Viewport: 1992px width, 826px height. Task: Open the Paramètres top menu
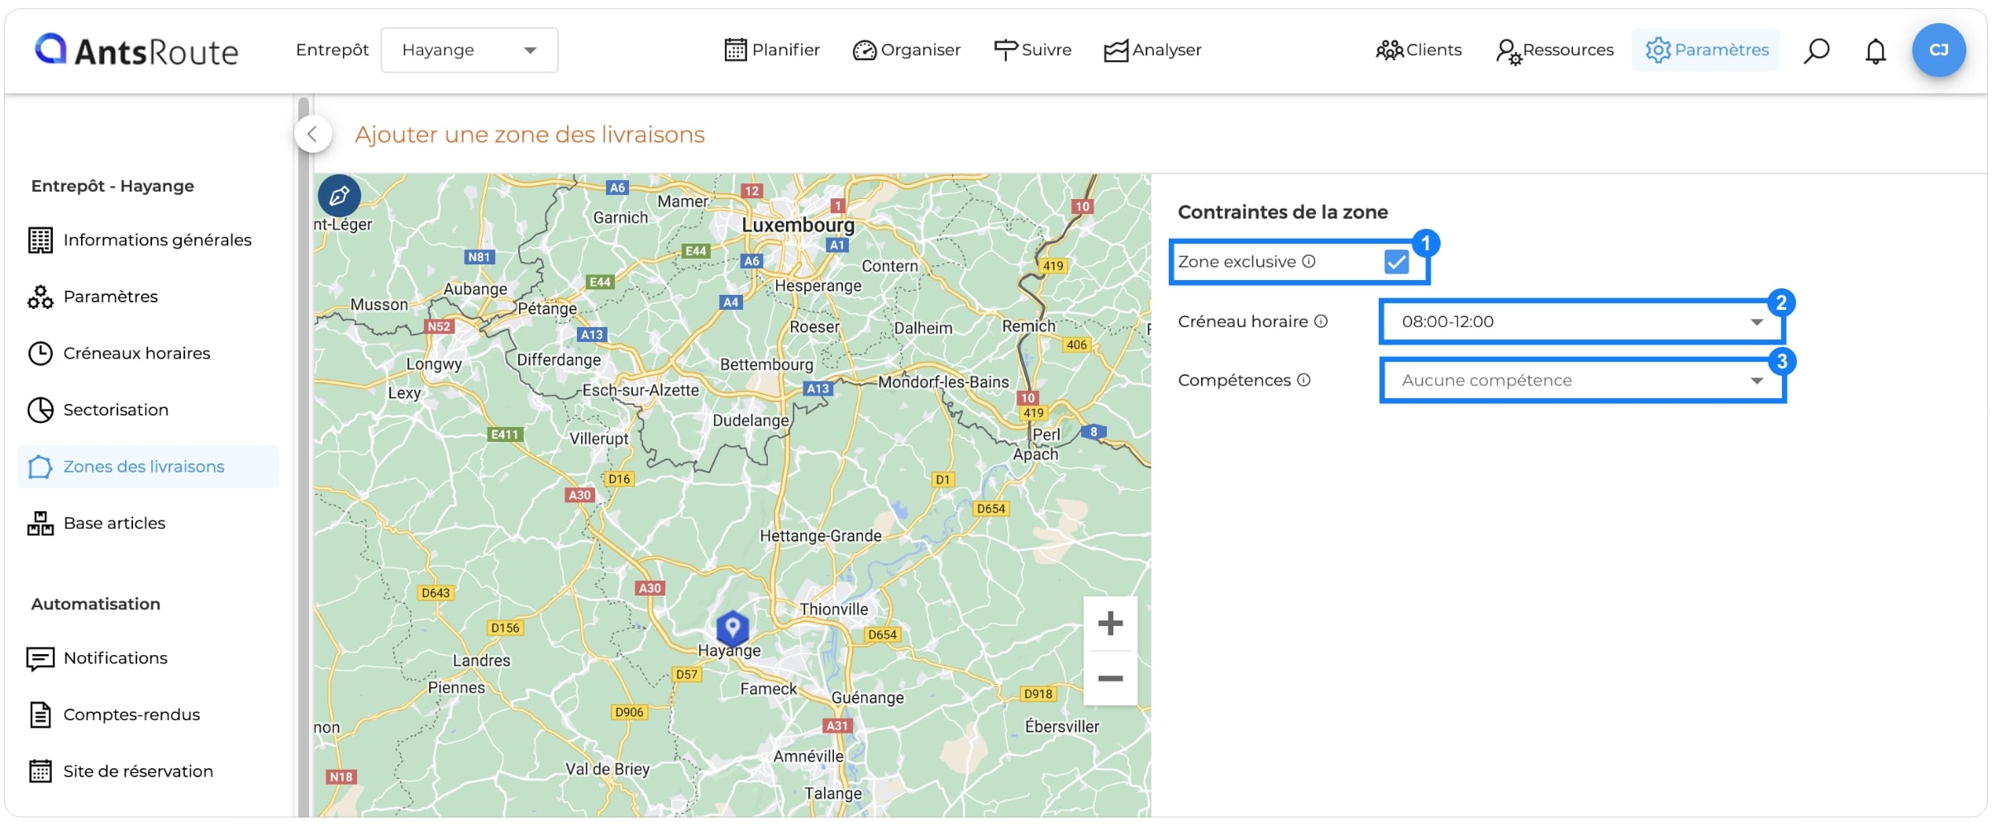[x=1706, y=50]
